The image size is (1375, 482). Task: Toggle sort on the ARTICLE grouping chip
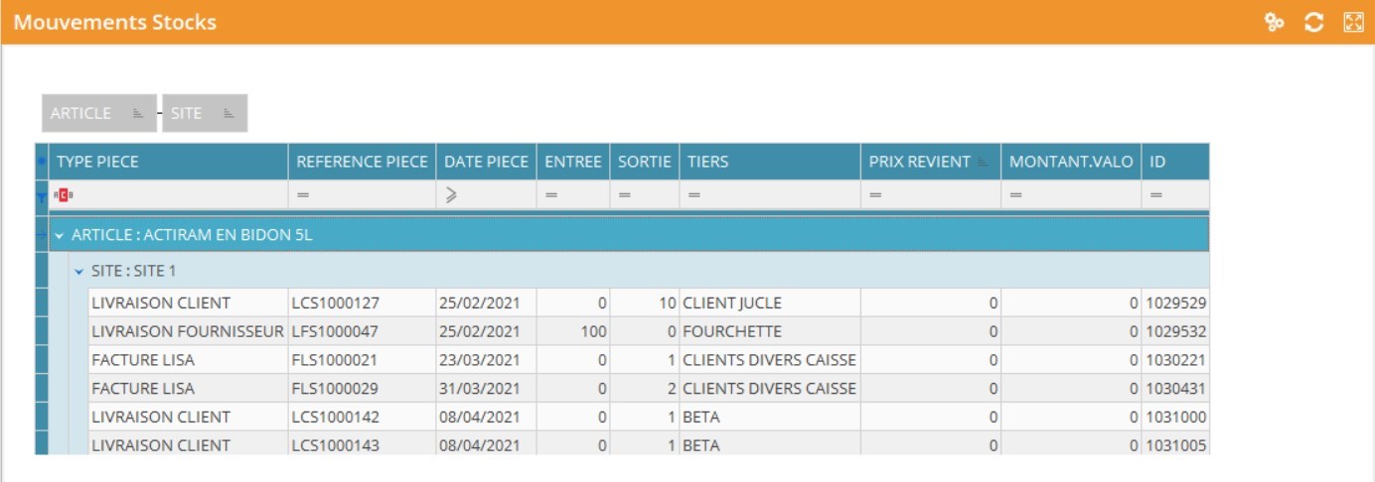(x=139, y=114)
